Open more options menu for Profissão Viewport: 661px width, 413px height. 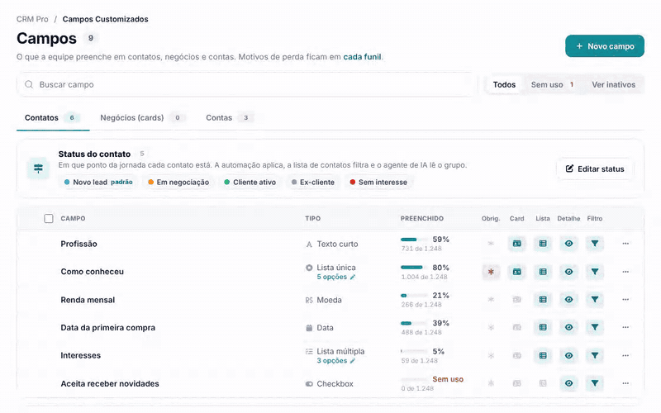625,244
